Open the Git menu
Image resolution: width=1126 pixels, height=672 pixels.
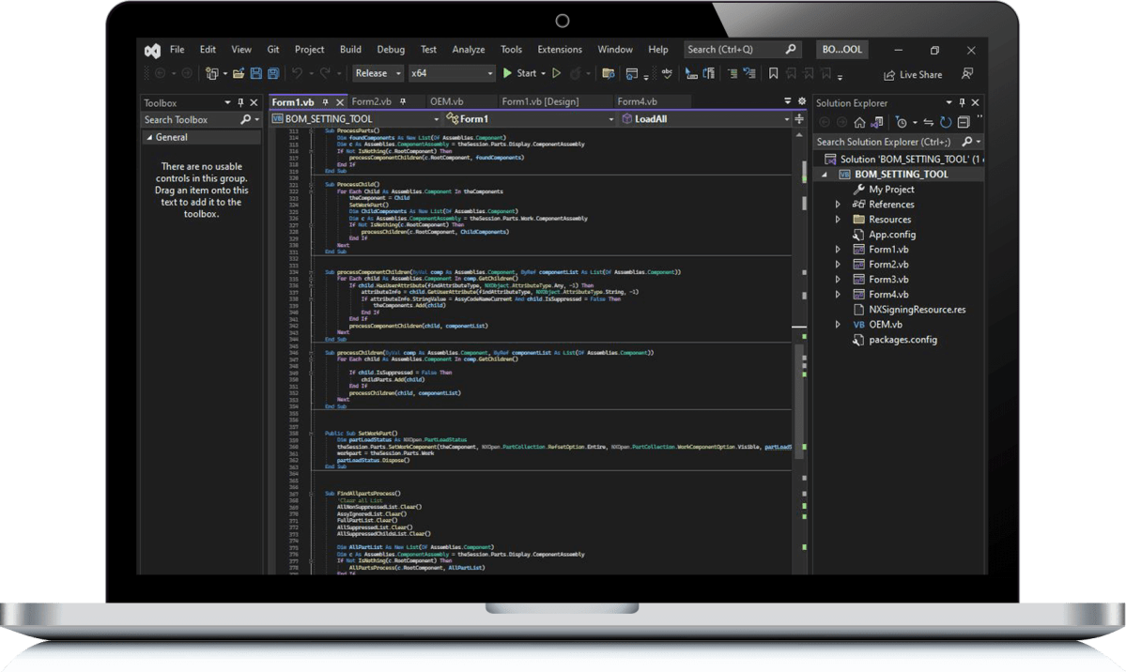(273, 50)
